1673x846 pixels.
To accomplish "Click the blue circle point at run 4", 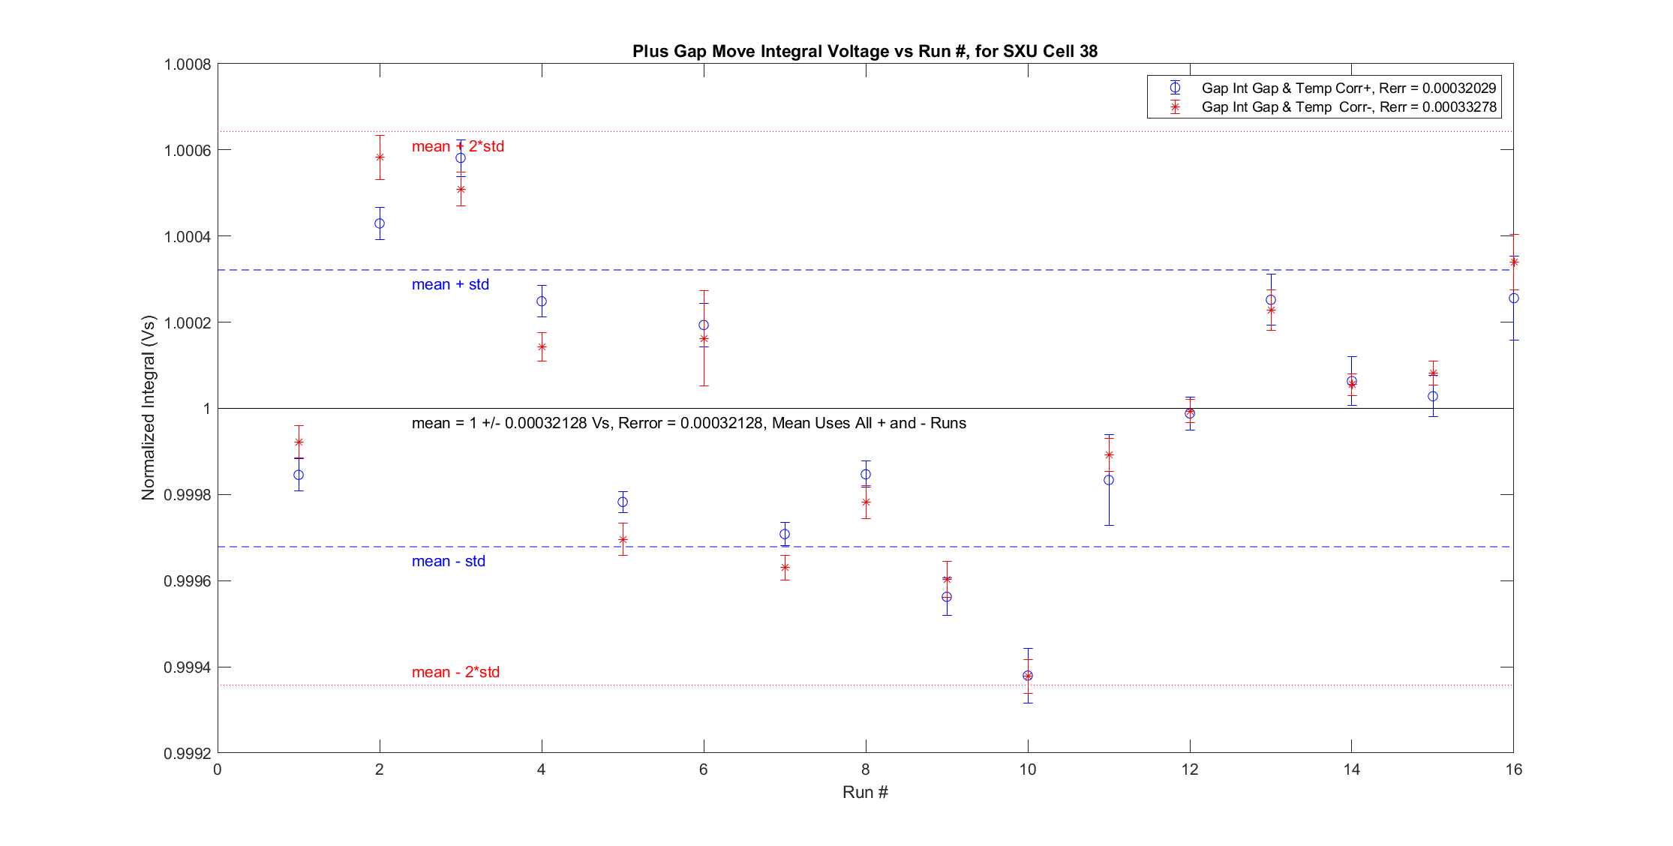I will coord(542,301).
